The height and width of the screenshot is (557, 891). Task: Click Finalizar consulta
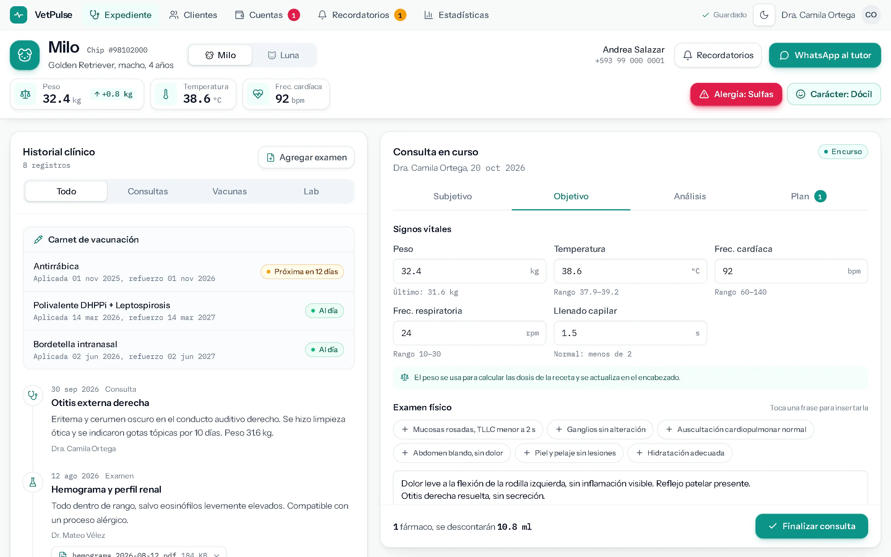click(x=811, y=526)
